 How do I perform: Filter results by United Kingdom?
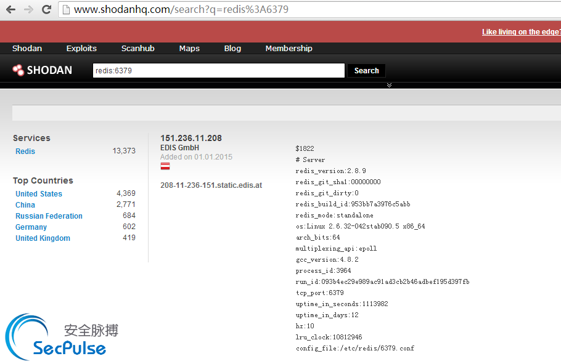43,238
